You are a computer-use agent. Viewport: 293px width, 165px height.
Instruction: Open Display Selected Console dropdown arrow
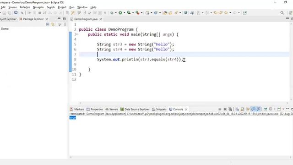275,109
